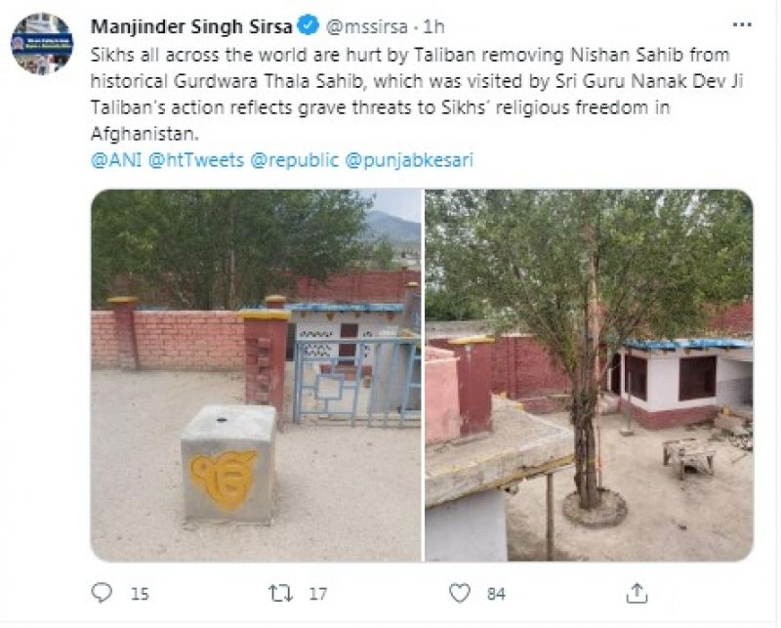
Task: Click the share upload icon
Action: (x=637, y=592)
